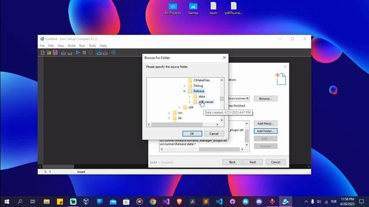Click the TUR language indicator
The width and height of the screenshot is (369, 207).
(333, 202)
